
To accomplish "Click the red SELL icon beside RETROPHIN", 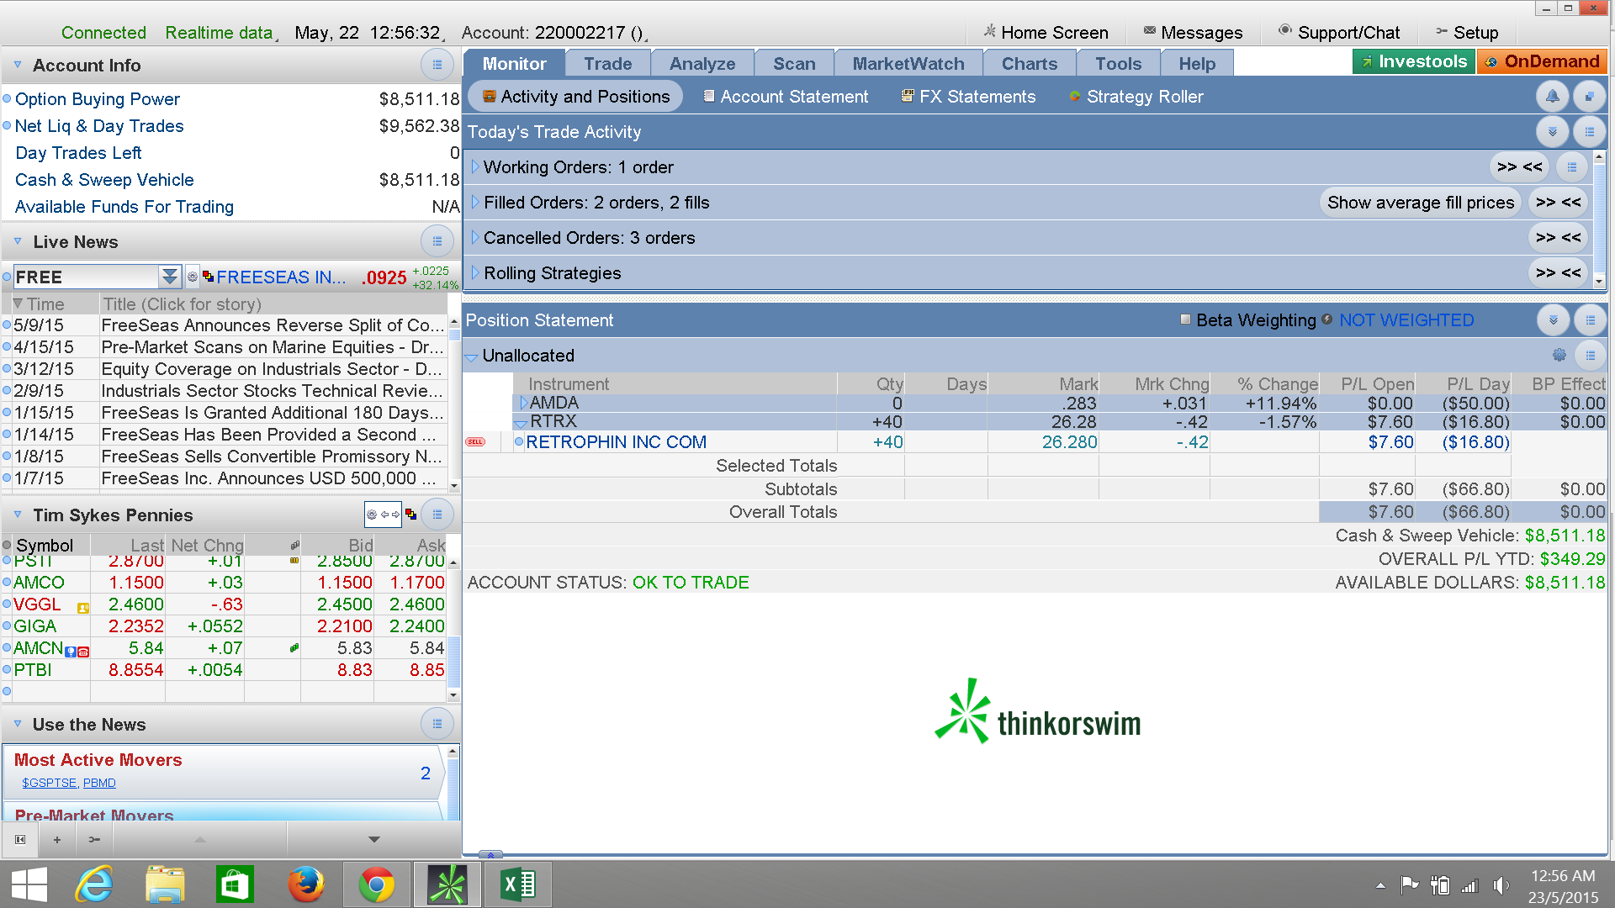I will (x=475, y=442).
